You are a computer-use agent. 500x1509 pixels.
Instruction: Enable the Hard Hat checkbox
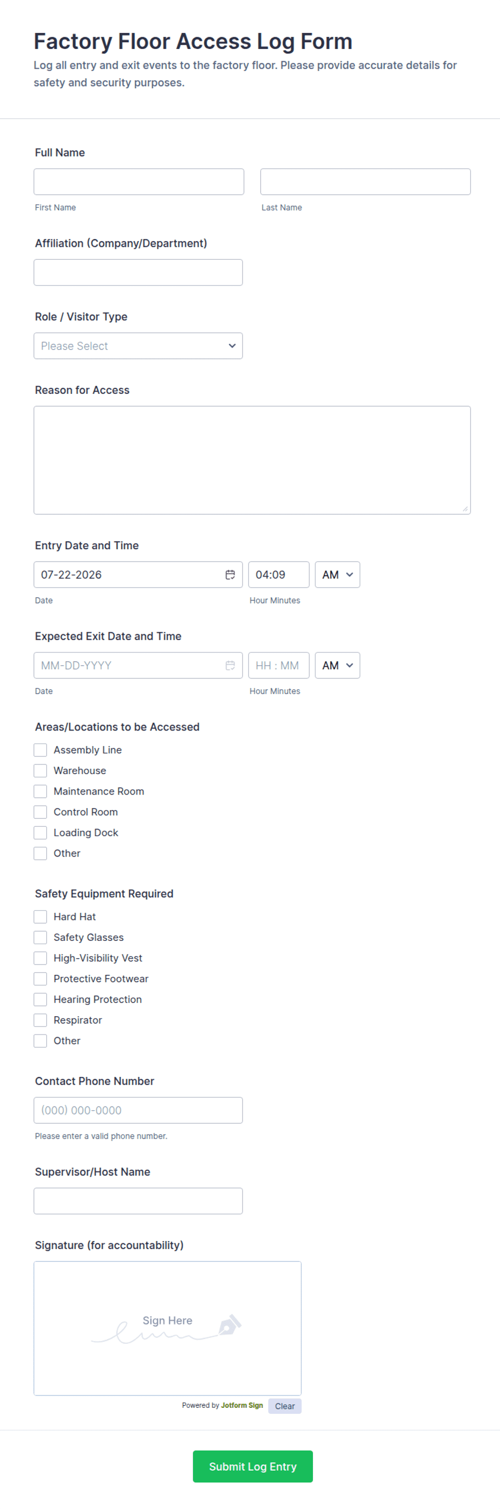pos(40,917)
